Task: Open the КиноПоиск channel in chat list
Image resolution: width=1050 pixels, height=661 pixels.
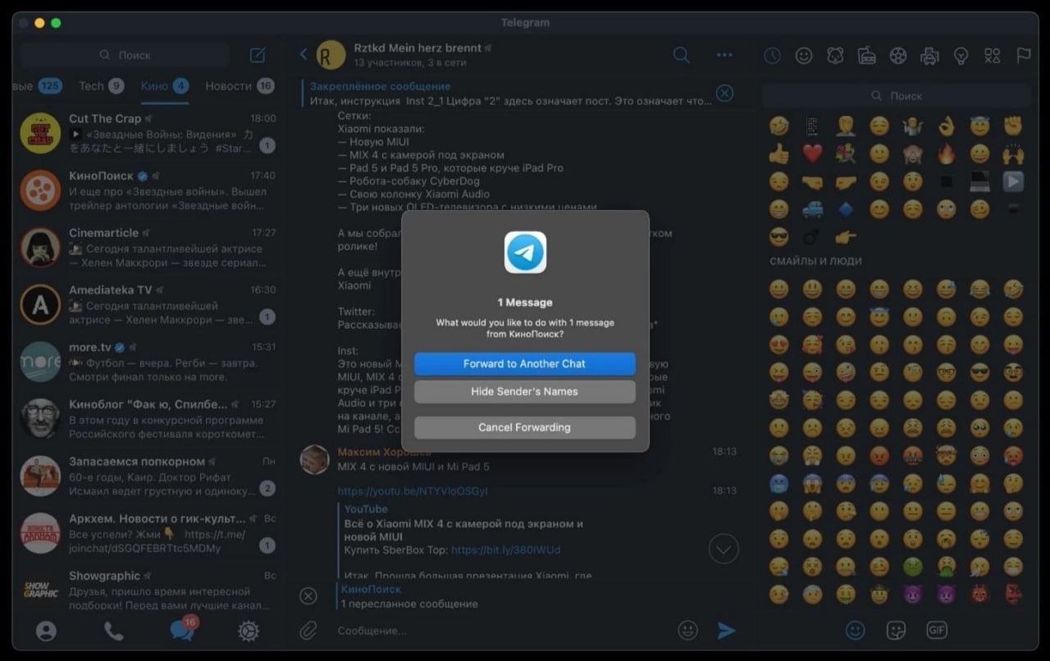Action: (x=147, y=190)
